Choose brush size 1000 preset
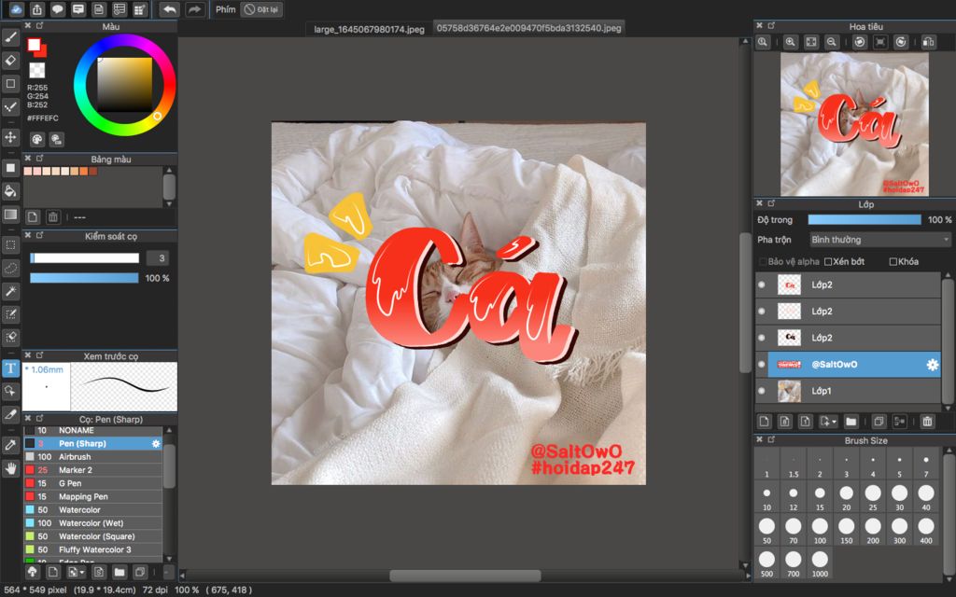This screenshot has width=956, height=597. tap(820, 563)
